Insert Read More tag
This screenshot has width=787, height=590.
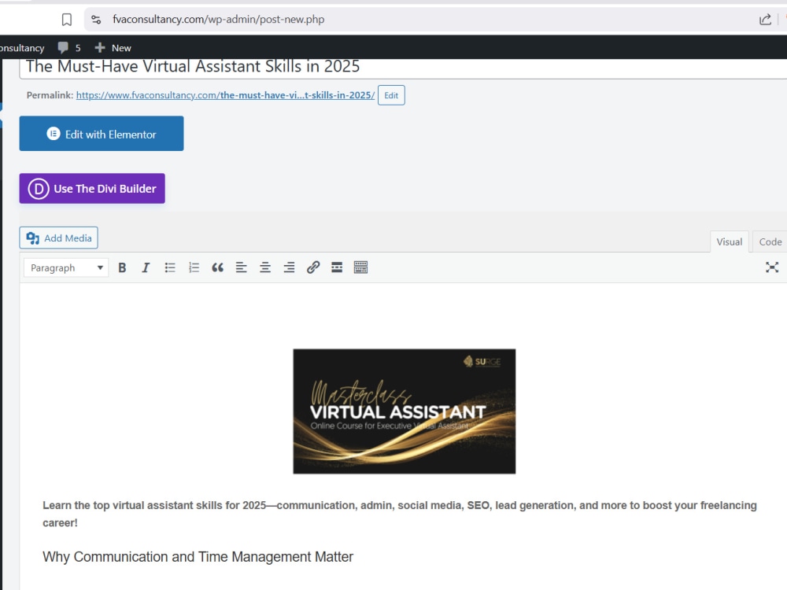(337, 267)
